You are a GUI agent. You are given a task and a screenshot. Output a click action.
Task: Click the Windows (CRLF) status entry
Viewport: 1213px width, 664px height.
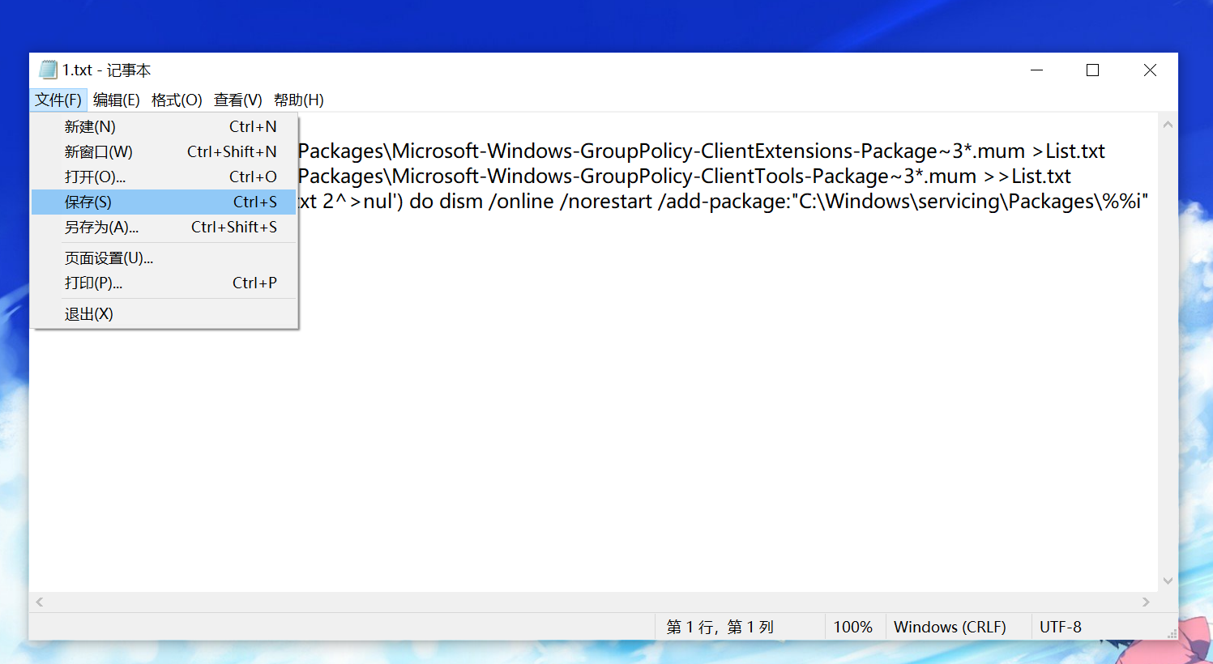pos(950,627)
